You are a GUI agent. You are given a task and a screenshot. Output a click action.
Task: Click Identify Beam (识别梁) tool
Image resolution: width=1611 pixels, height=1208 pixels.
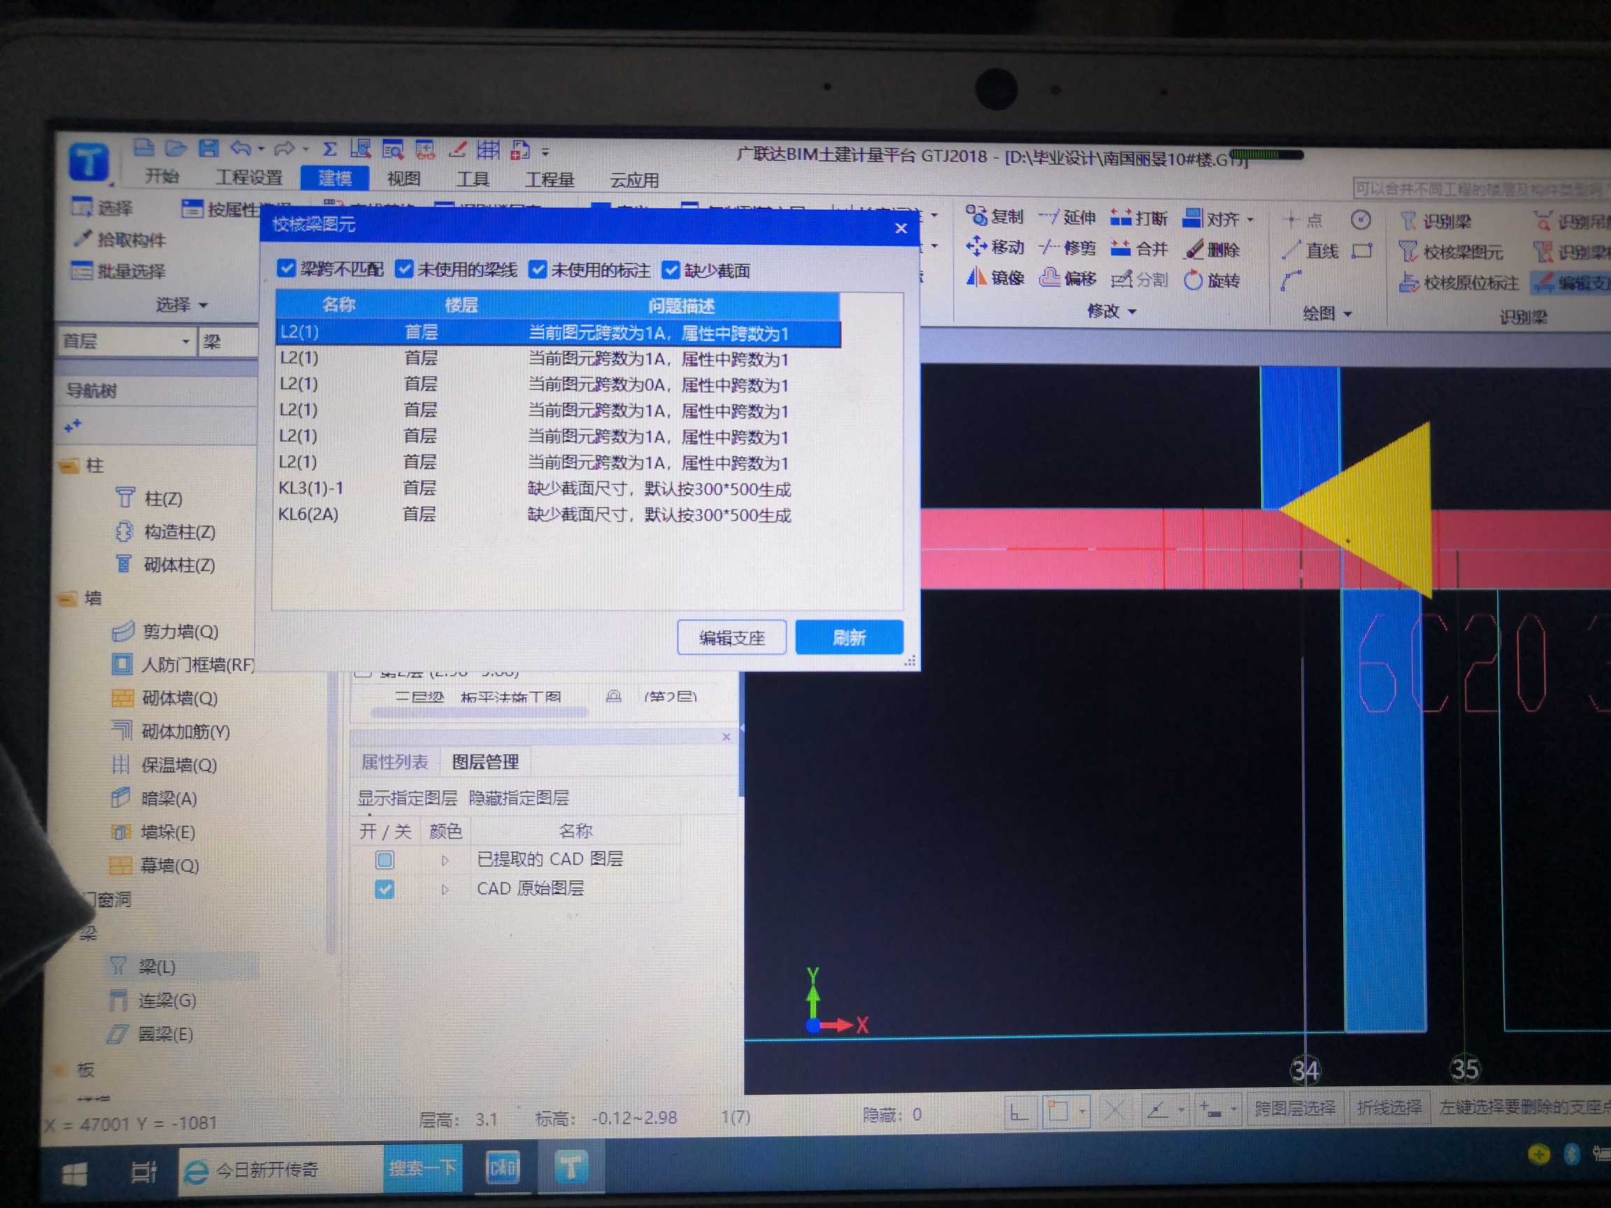point(1435,221)
